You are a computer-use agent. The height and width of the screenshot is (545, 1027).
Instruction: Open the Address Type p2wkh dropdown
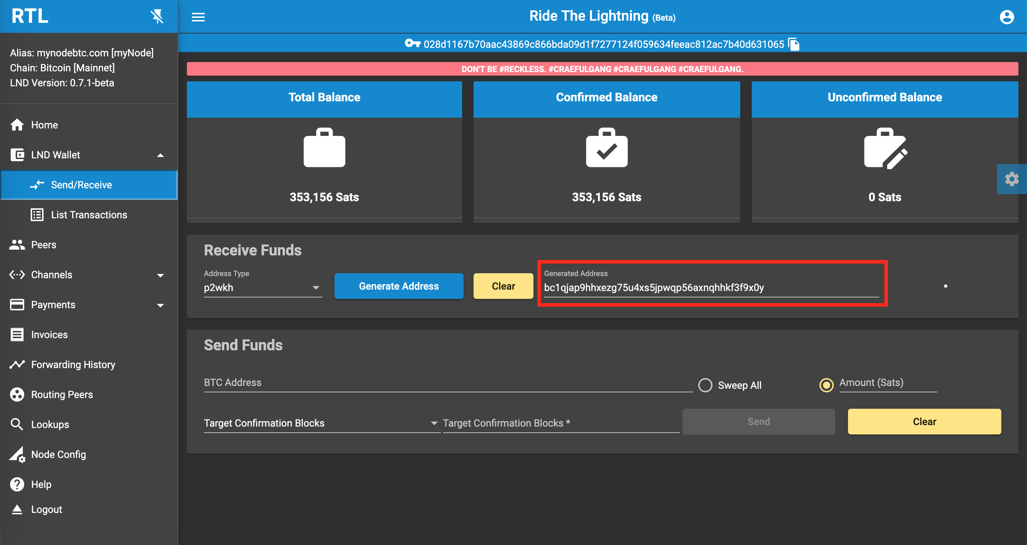263,287
